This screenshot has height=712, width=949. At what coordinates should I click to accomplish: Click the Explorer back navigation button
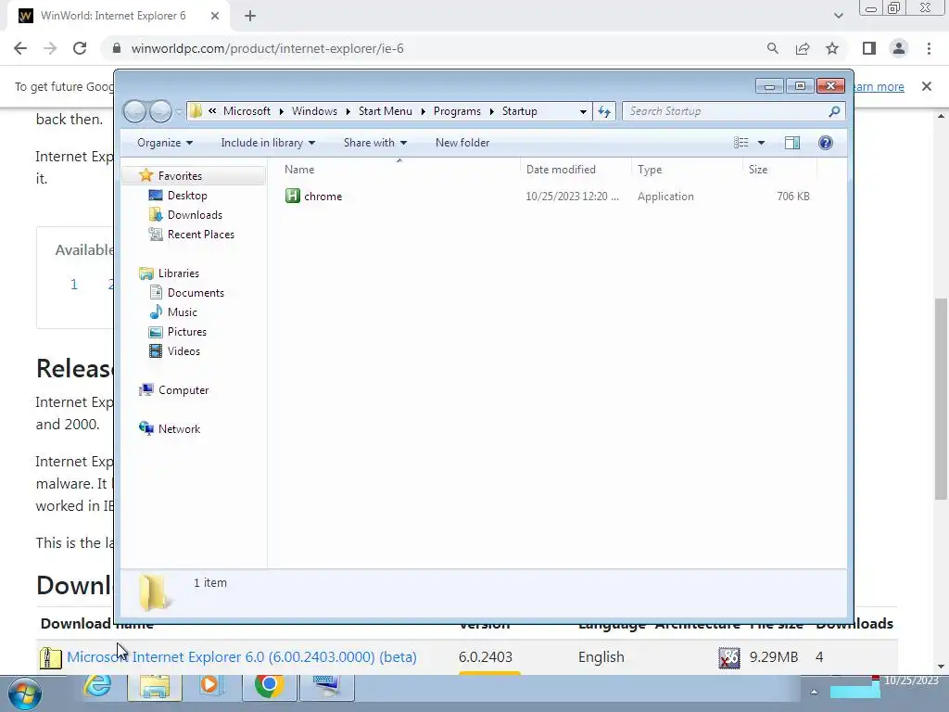coord(134,111)
